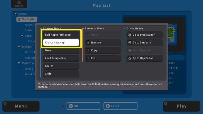Click the A button icon beside Paste

coord(88,35)
